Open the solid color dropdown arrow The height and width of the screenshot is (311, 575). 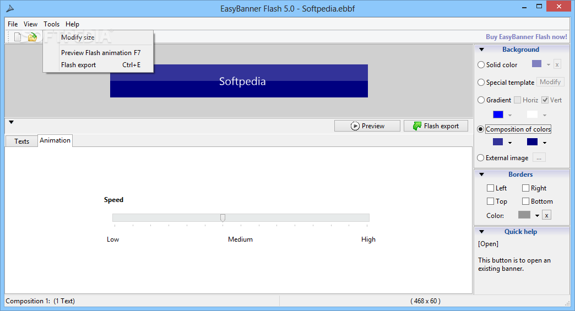tap(548, 65)
